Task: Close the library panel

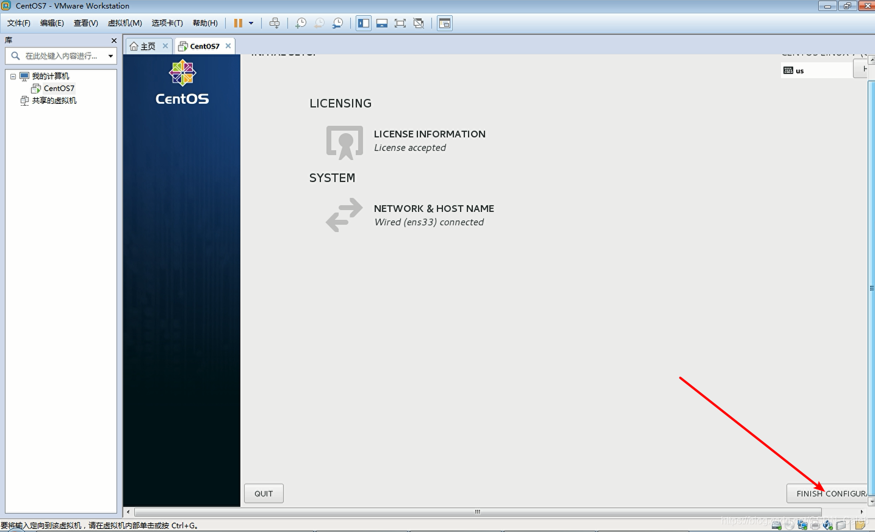Action: click(x=113, y=40)
